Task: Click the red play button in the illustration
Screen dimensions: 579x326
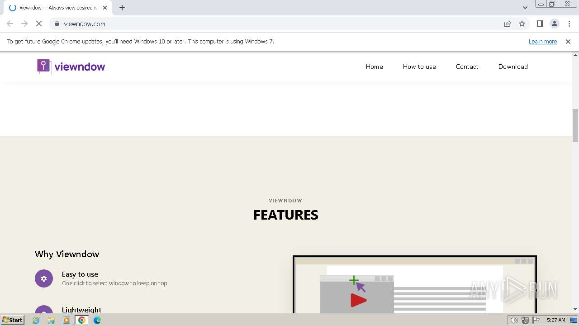Action: 358,300
